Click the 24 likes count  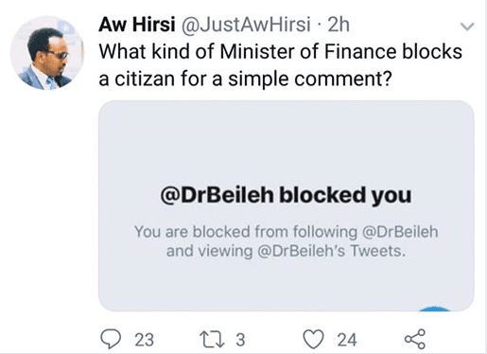pyautogui.click(x=347, y=340)
